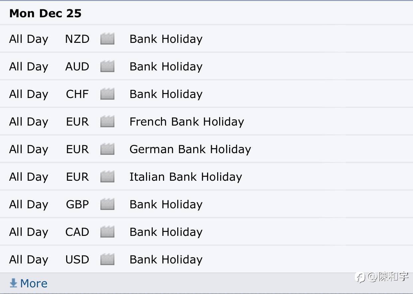Click the Italian Bank Holiday impact icon
The image size is (413, 294).
click(x=107, y=177)
